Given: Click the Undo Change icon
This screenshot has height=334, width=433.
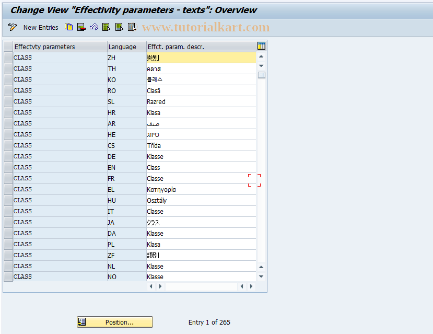Looking at the screenshot, I should [94, 27].
